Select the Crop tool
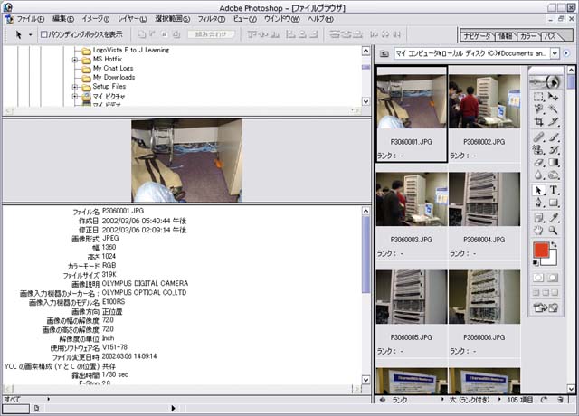 click(538, 120)
